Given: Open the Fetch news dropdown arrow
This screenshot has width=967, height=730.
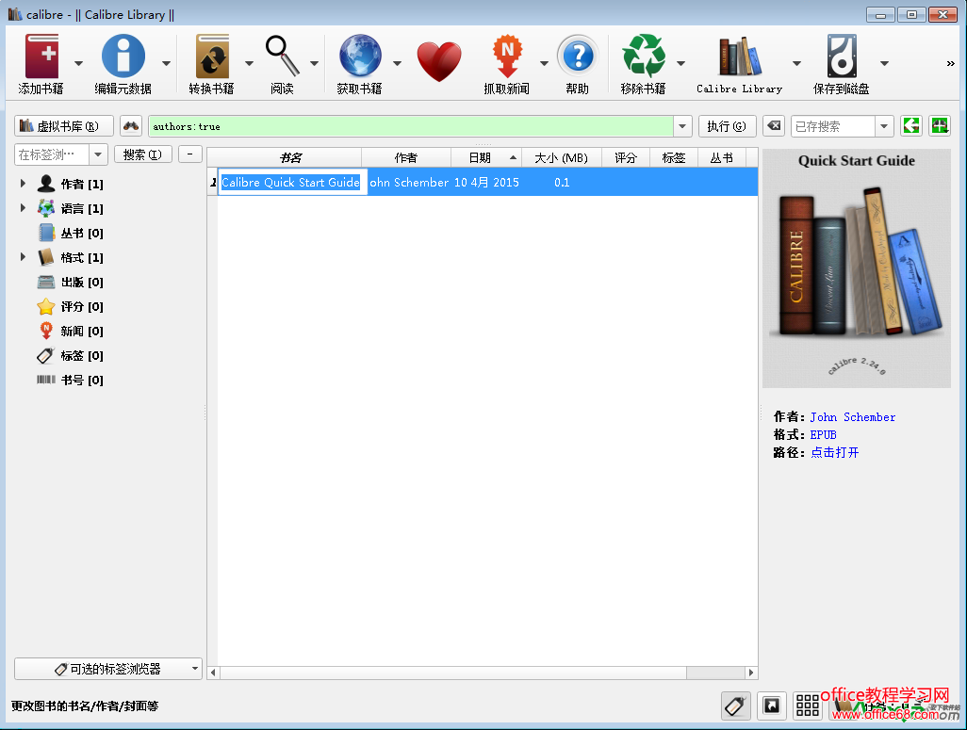Looking at the screenshot, I should [544, 63].
